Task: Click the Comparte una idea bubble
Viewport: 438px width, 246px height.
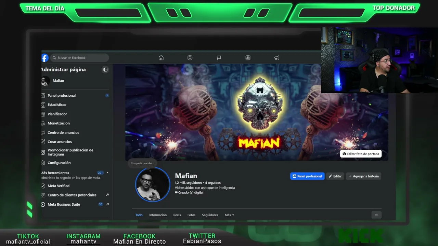Action: click(x=142, y=163)
